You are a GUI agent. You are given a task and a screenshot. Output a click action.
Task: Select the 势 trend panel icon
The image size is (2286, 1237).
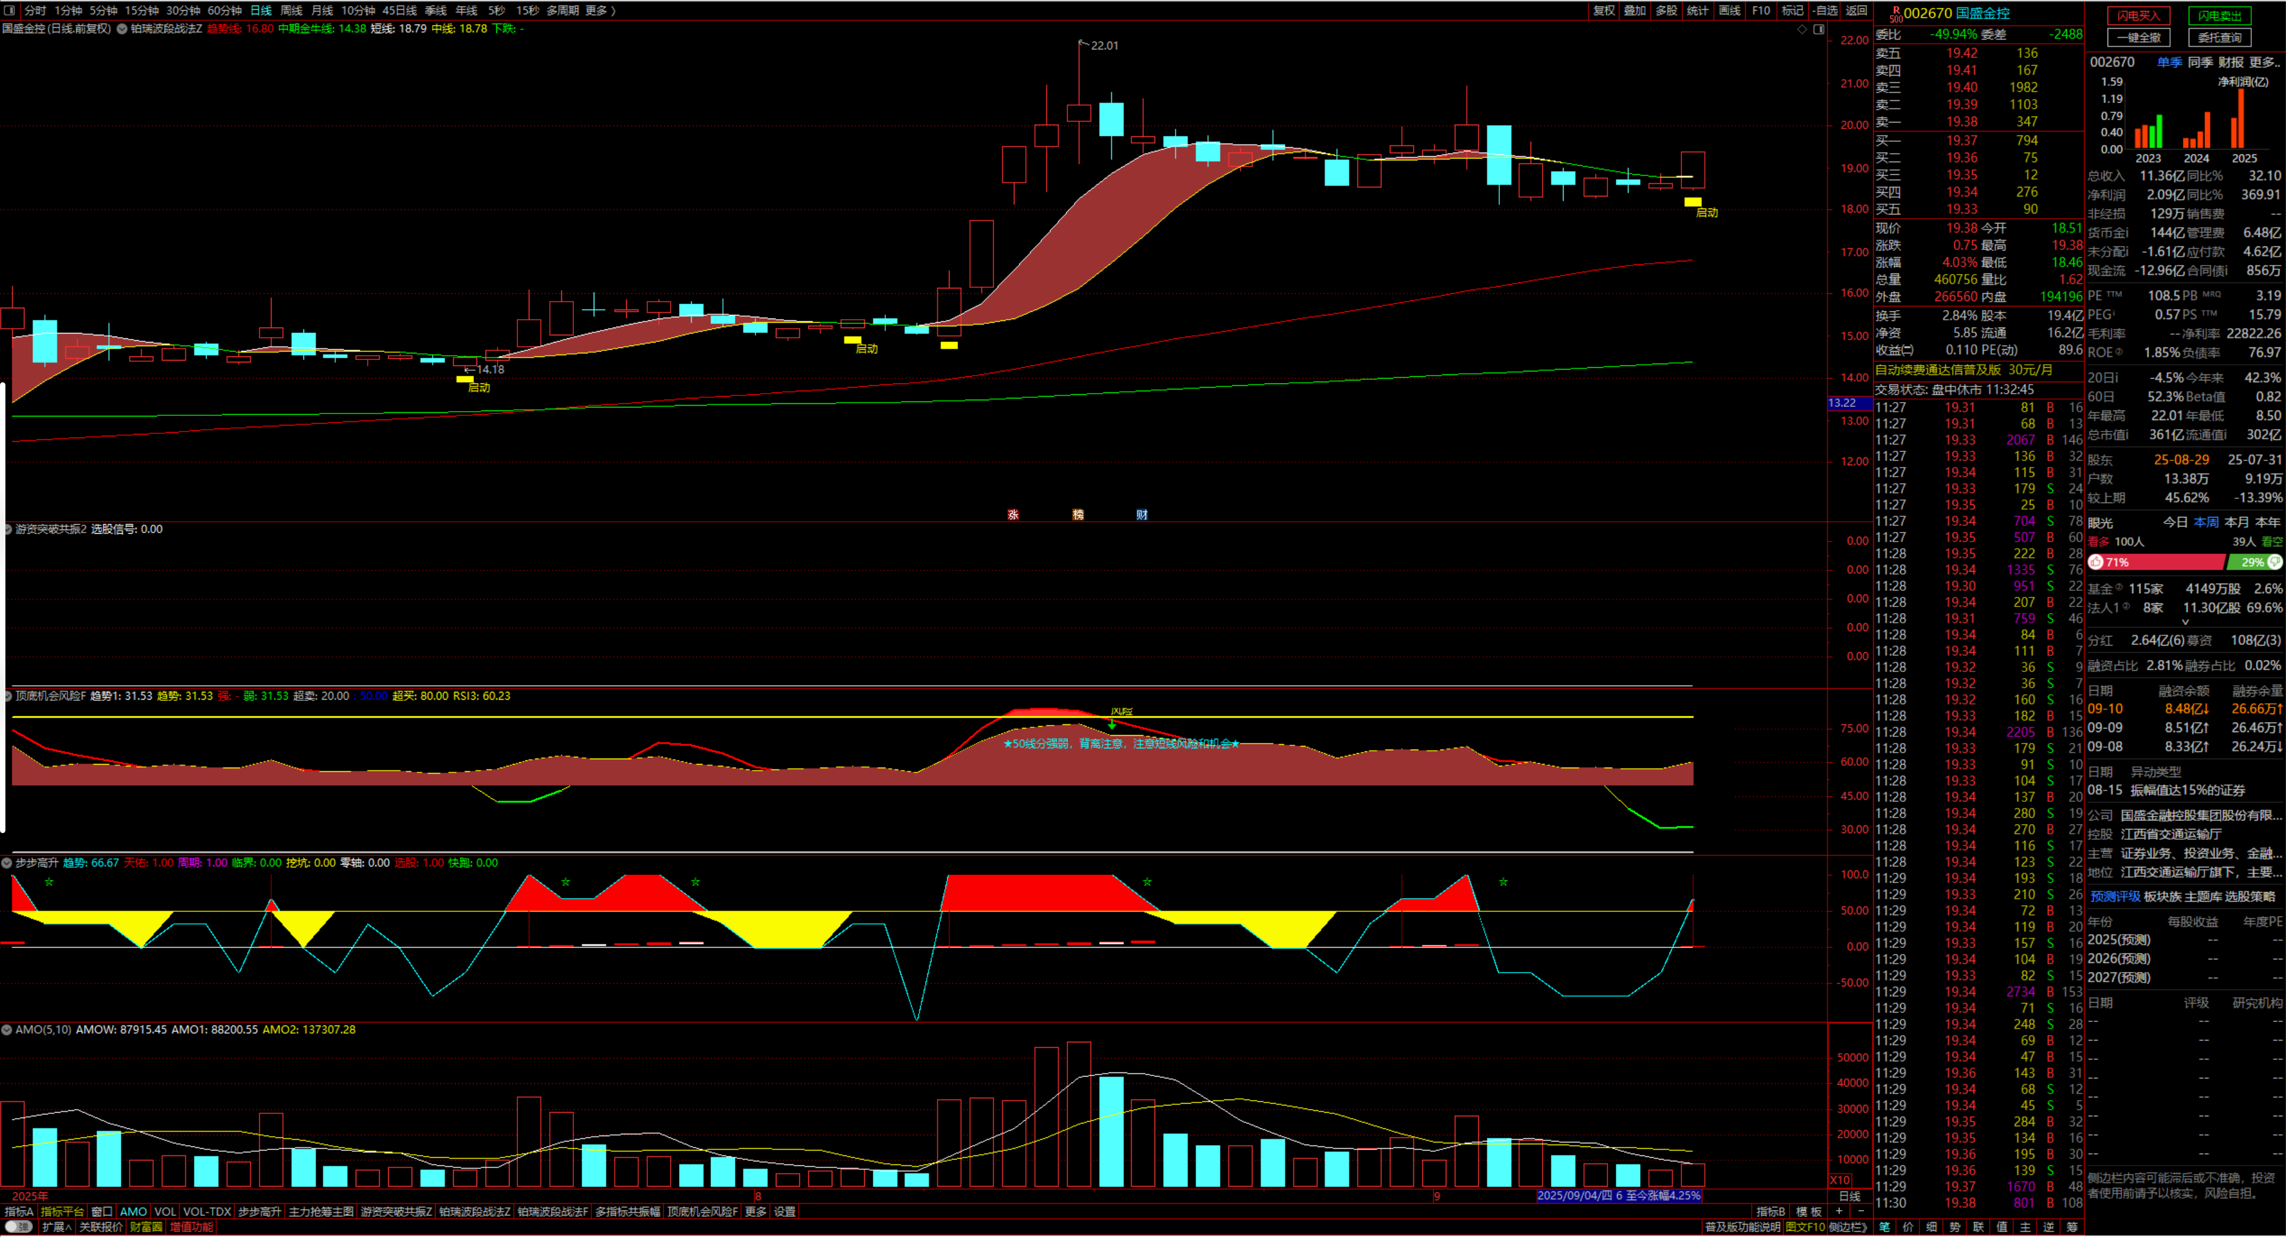(1955, 1227)
